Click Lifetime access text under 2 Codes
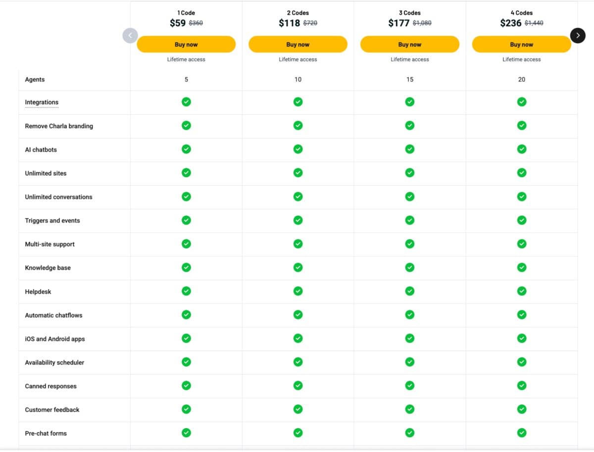 point(297,59)
